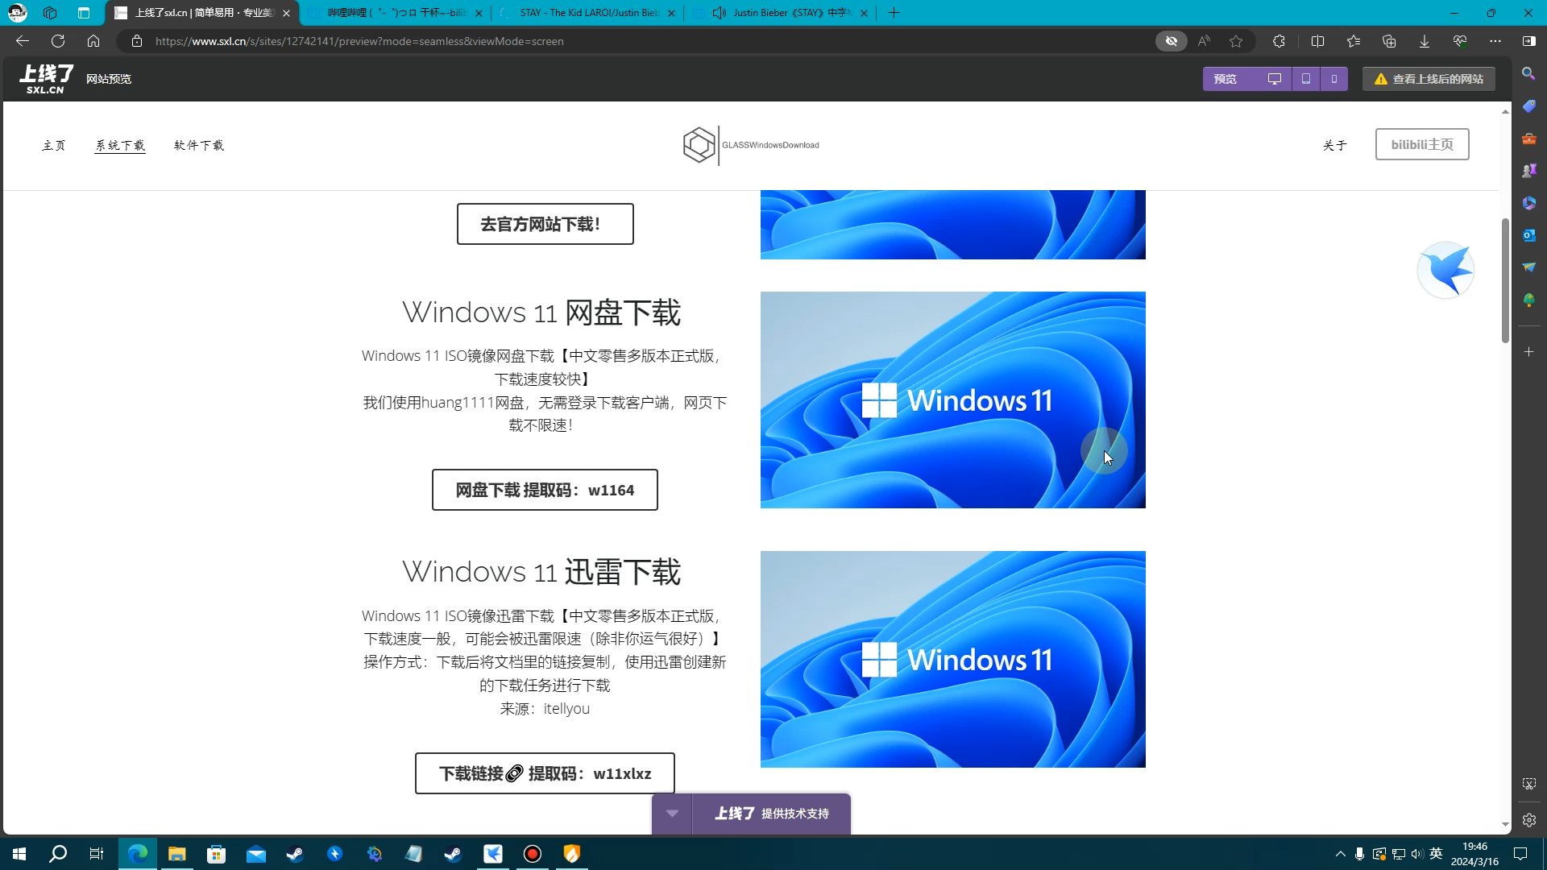
Task: Open the Collections panel
Action: click(1389, 41)
